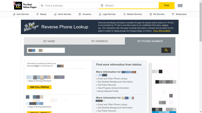Open the FULL DISCLAIMER link
The height and width of the screenshot is (113, 202).
tap(162, 31)
